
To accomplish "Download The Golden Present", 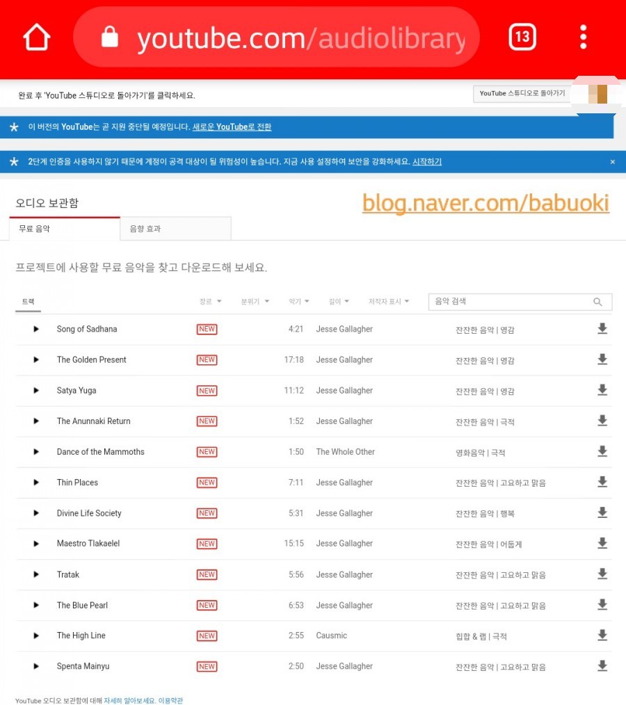I will [x=602, y=359].
